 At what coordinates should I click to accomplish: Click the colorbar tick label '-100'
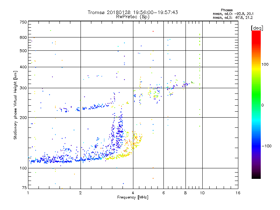(267, 146)
